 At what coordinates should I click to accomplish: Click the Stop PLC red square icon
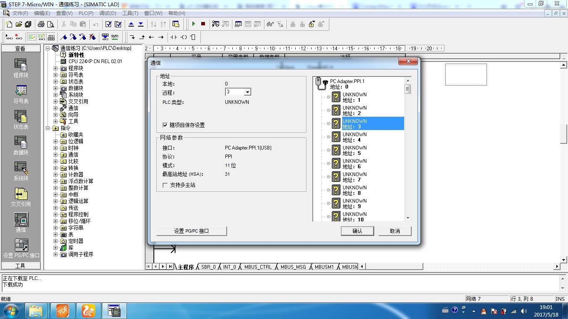click(203, 24)
